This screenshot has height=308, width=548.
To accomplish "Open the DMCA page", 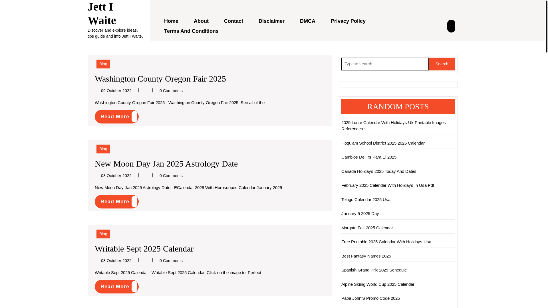I will [x=308, y=21].
